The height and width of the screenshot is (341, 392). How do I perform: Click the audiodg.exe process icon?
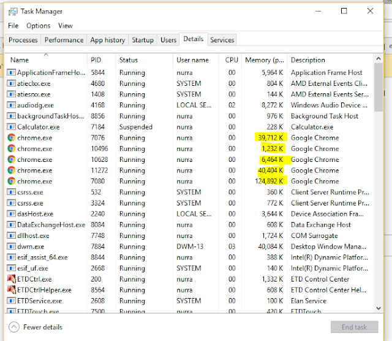point(11,105)
